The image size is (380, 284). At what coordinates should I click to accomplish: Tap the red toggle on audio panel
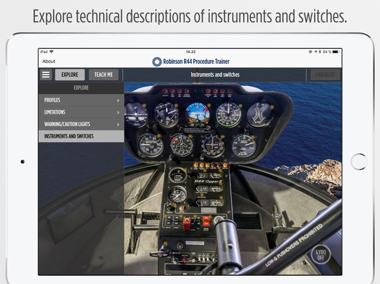(184, 260)
